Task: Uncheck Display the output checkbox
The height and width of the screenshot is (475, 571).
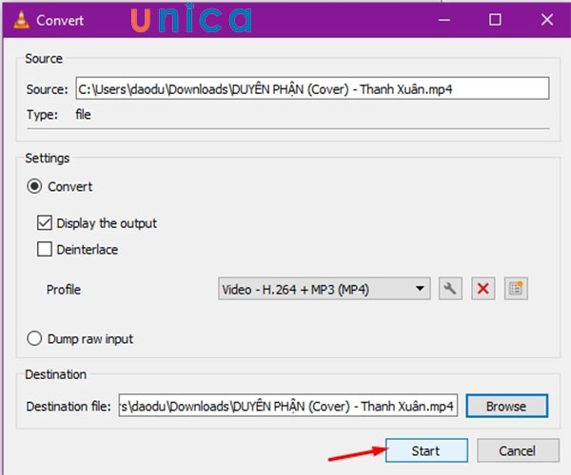Action: pyautogui.click(x=45, y=223)
